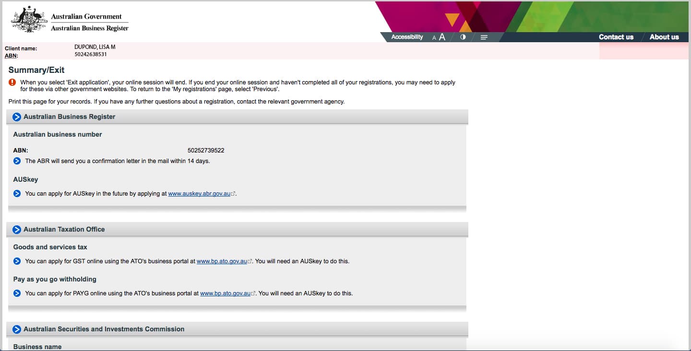This screenshot has width=691, height=351.
Task: Click the external link icon after auskey.abr.gov.au
Action: pyautogui.click(x=233, y=194)
